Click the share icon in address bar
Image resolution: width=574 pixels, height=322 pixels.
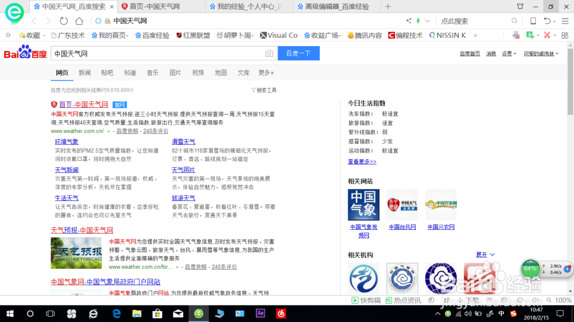point(409,21)
